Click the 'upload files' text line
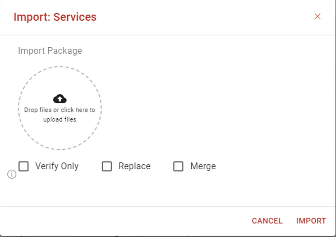The image size is (336, 237). click(x=60, y=119)
